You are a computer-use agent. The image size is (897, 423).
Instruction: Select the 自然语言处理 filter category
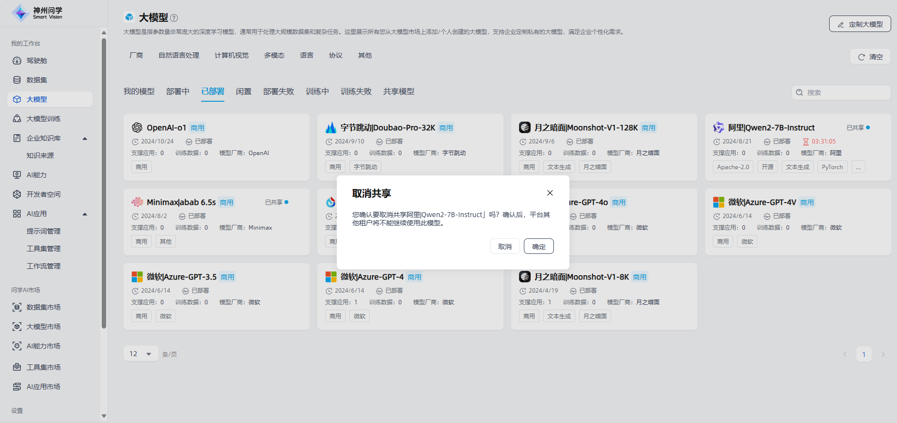pos(179,55)
